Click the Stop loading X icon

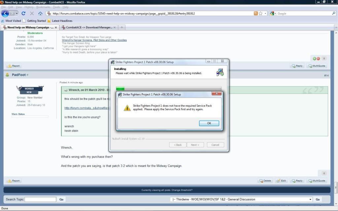point(32,13)
